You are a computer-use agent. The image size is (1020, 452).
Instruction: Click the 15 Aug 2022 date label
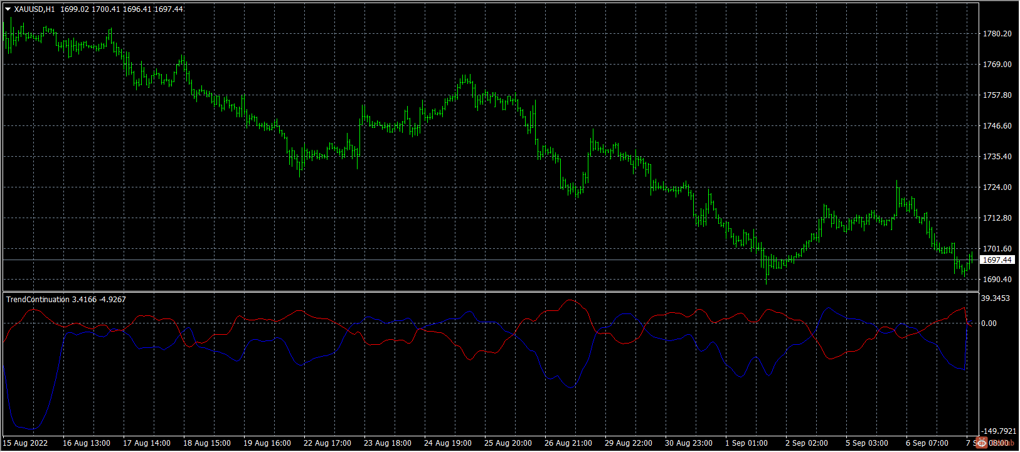coord(25,443)
